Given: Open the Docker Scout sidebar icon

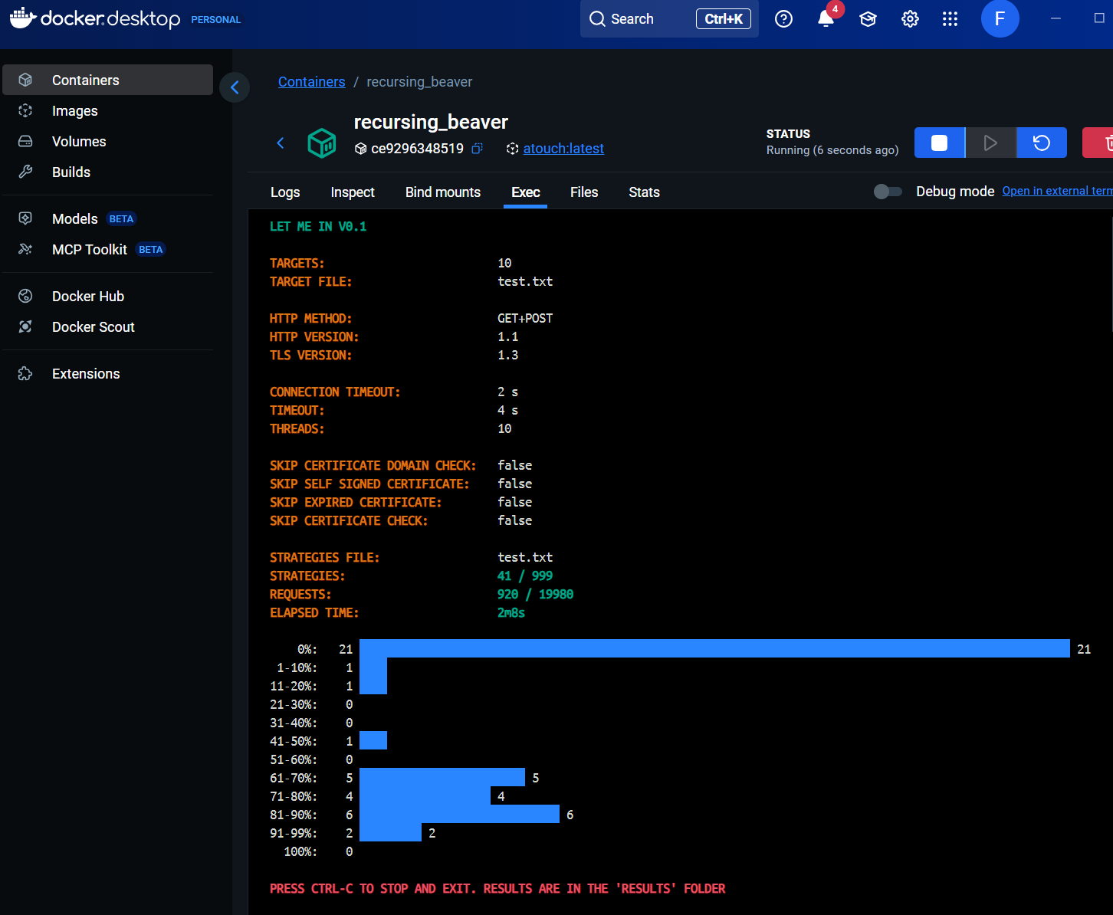Looking at the screenshot, I should tap(25, 326).
